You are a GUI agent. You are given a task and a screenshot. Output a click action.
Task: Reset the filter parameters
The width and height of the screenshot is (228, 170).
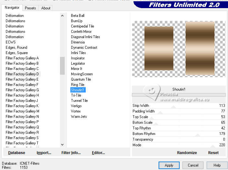pos(213,153)
